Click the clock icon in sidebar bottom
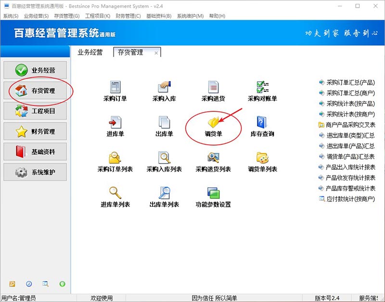This screenshot has width=385, height=302. (29, 284)
